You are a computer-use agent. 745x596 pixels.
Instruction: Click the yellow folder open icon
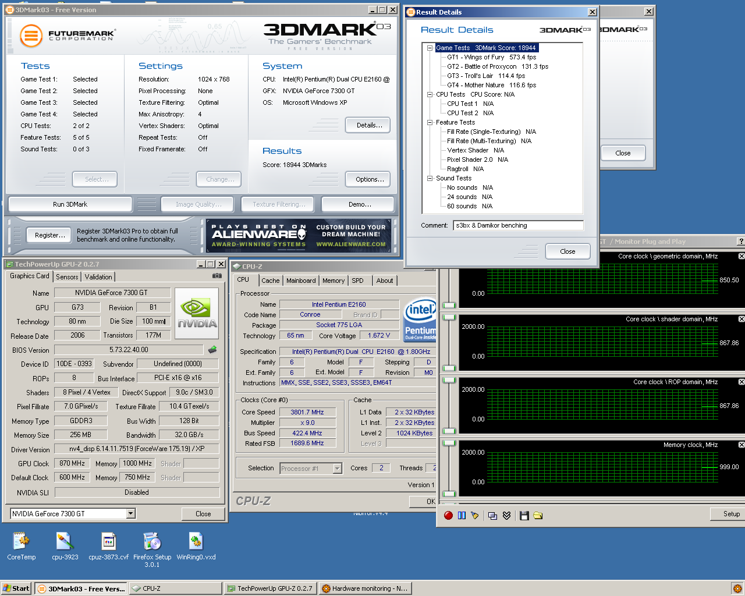538,516
